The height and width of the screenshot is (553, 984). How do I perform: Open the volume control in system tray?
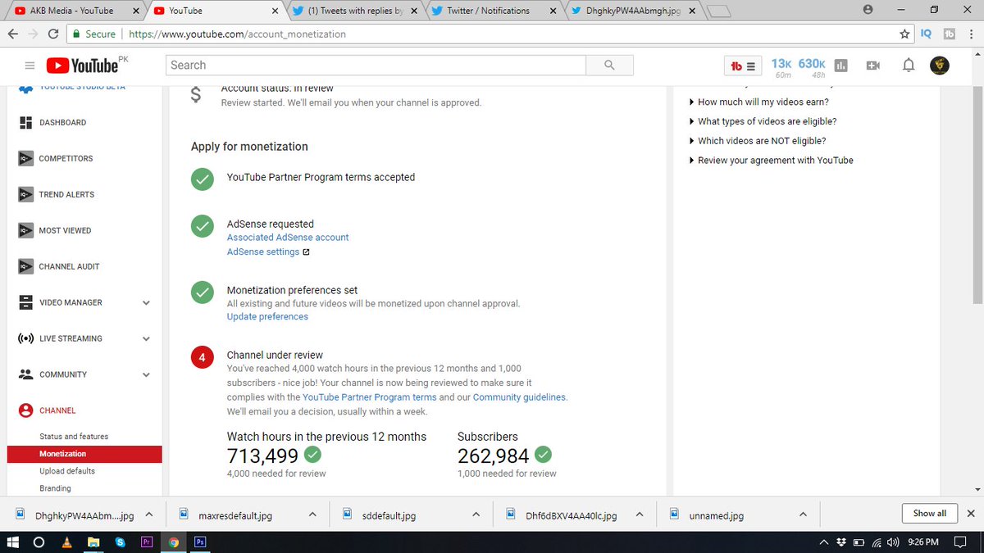point(892,542)
